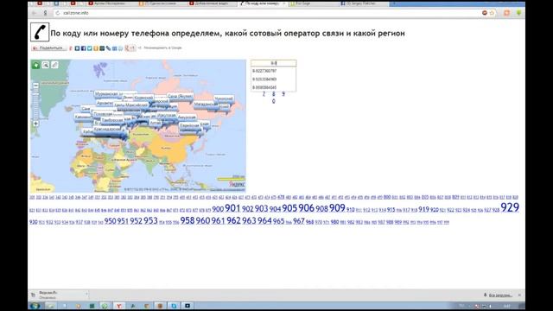Share page via Facebook icon

click(83, 48)
